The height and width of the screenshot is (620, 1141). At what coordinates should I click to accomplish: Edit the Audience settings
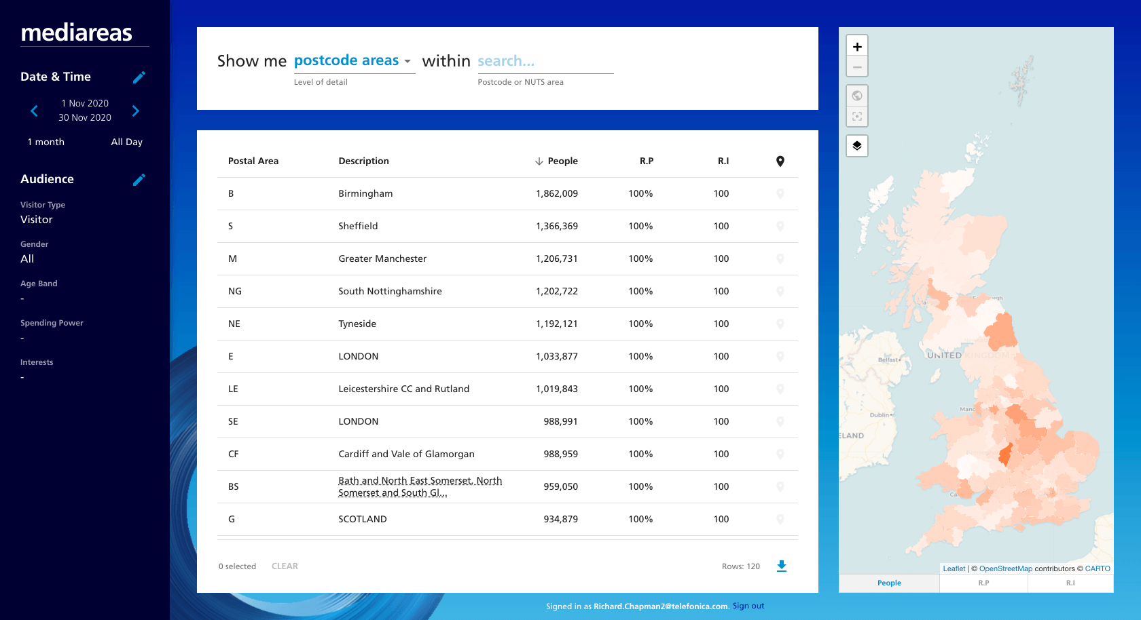pos(139,180)
